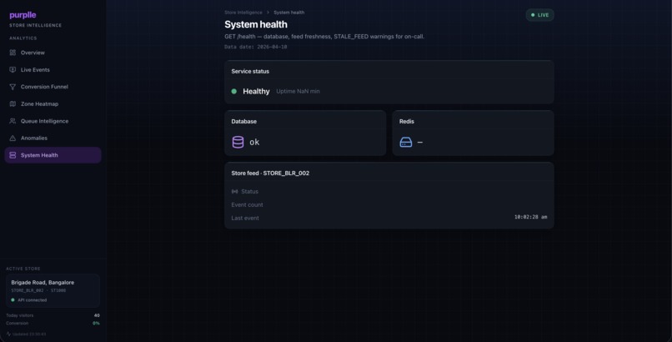The height and width of the screenshot is (342, 672).
Task: Click the Conversion 0% value
Action: 96,323
